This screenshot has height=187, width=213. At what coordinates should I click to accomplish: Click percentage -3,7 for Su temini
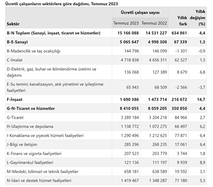(x=202, y=87)
